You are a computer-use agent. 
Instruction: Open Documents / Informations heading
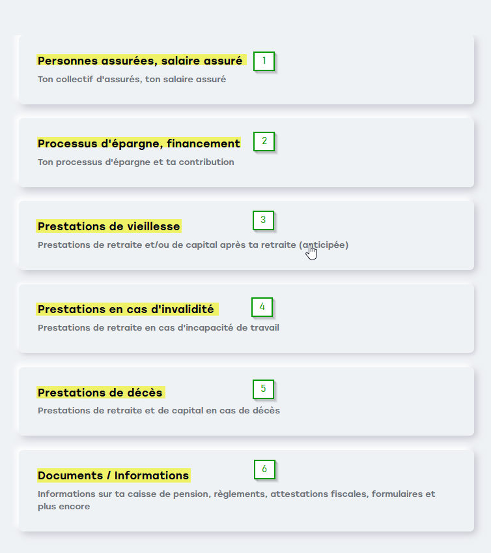click(113, 475)
